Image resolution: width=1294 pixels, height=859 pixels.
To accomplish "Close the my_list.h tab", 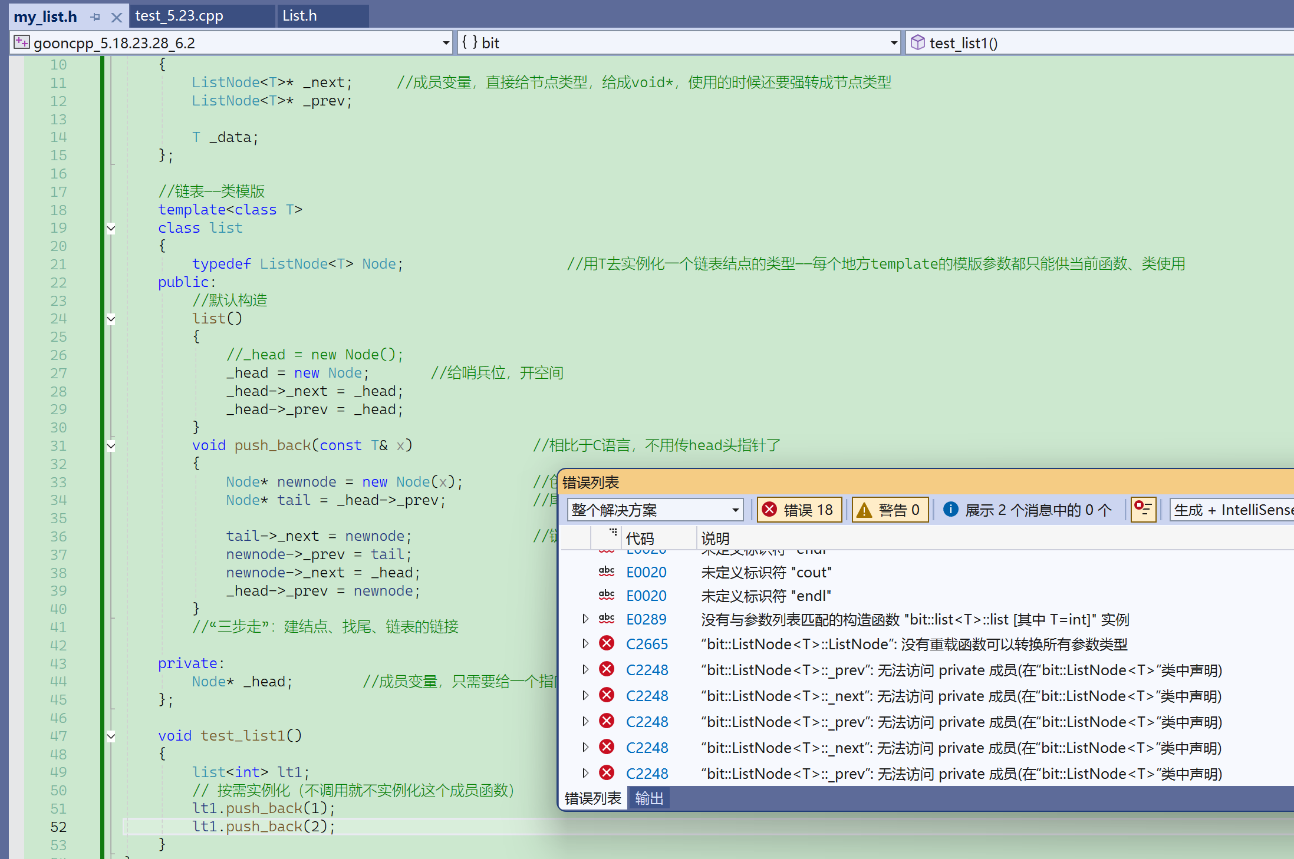I will [117, 17].
